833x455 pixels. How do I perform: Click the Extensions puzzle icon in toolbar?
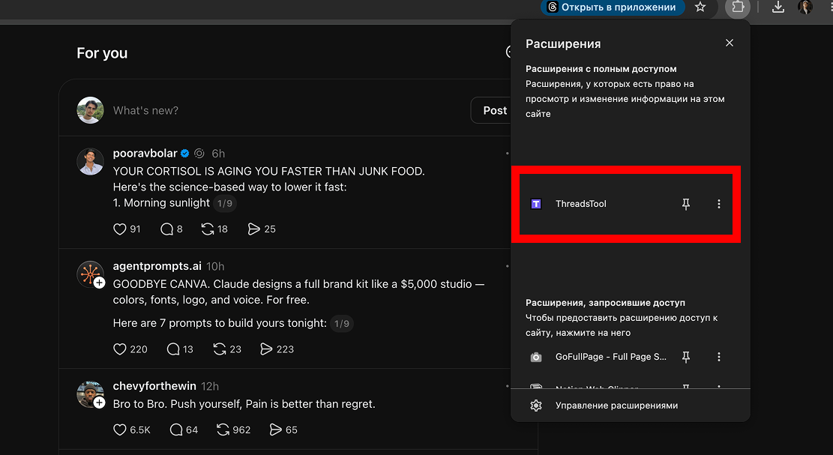click(x=737, y=7)
